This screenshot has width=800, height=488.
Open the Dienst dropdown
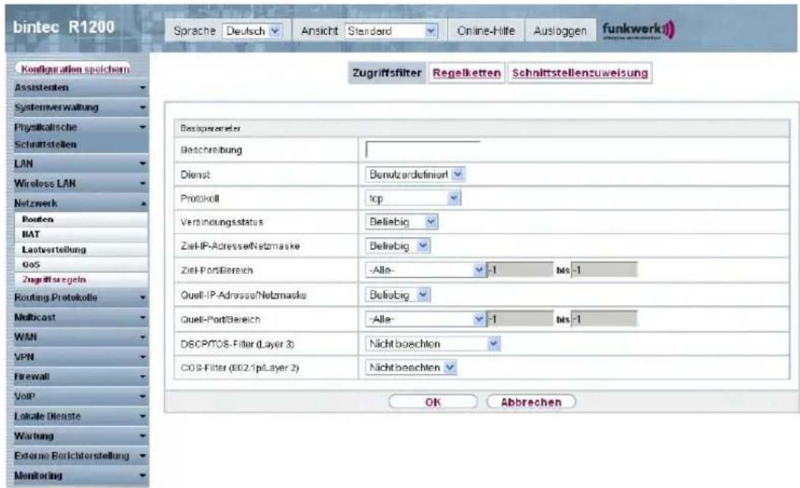point(414,175)
